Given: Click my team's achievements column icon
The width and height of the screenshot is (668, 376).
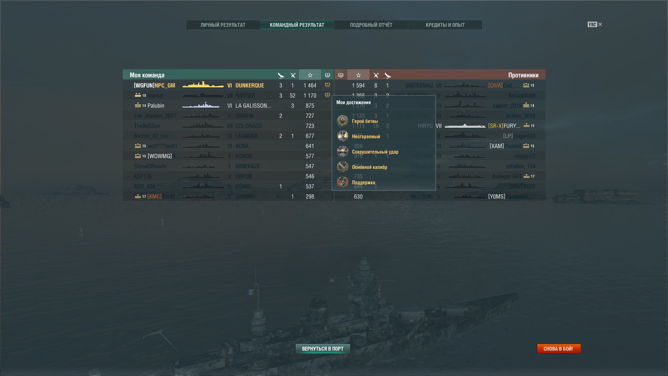Looking at the screenshot, I should click(x=327, y=75).
